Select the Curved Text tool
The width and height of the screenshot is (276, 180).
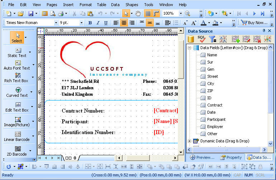(17, 93)
